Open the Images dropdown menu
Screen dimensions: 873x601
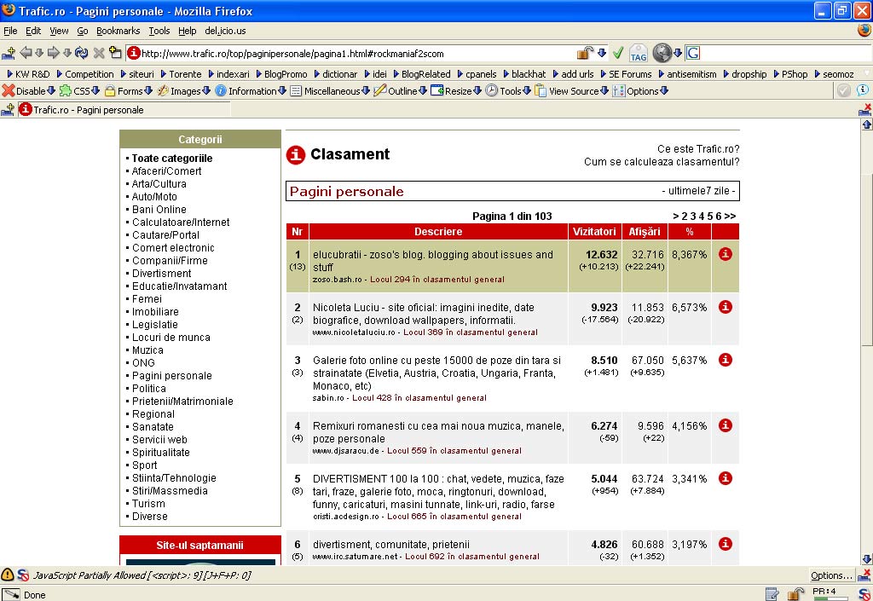click(x=206, y=90)
